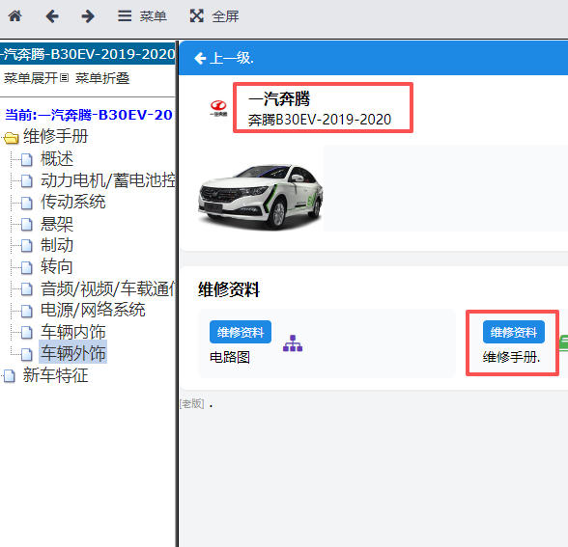
Task: Click the sidebar title 汽奔腾-B30EV-2019-2020 bar
Action: pos(88,54)
